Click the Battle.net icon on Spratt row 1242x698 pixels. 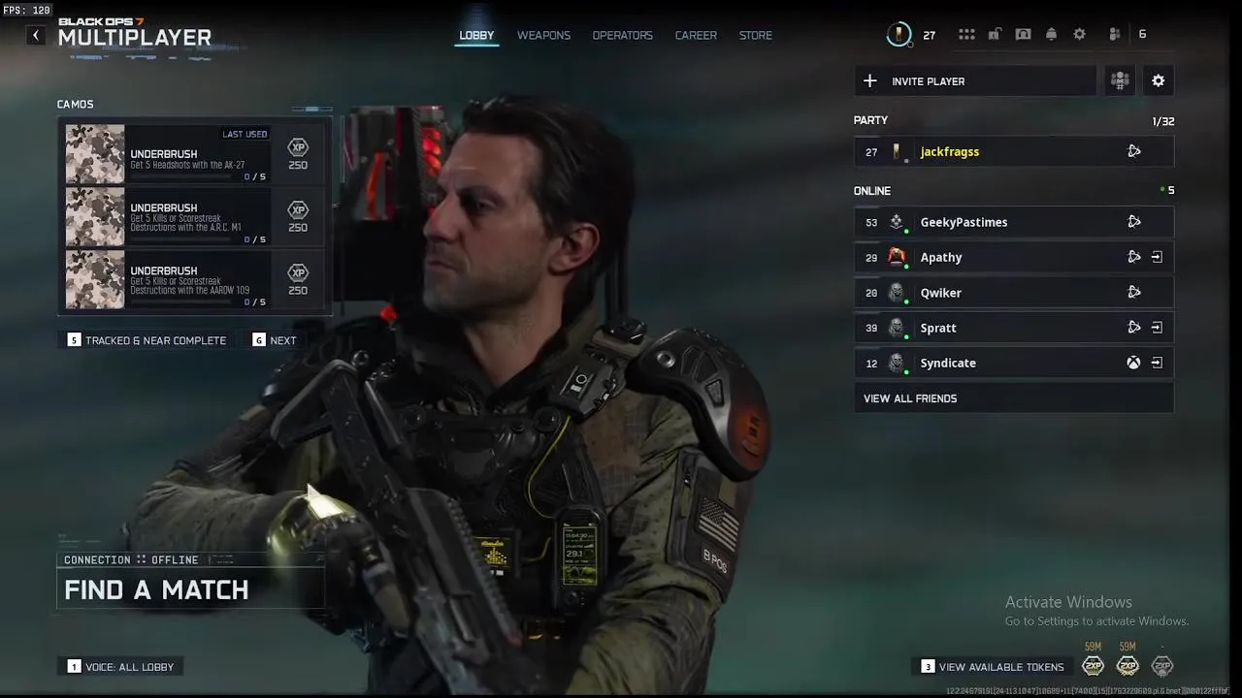pyautogui.click(x=1133, y=328)
